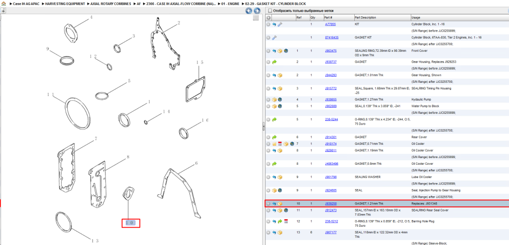Screen dimensions: 509x245
Task: Sort by the 'Part Description' column header
Action: 382,17
